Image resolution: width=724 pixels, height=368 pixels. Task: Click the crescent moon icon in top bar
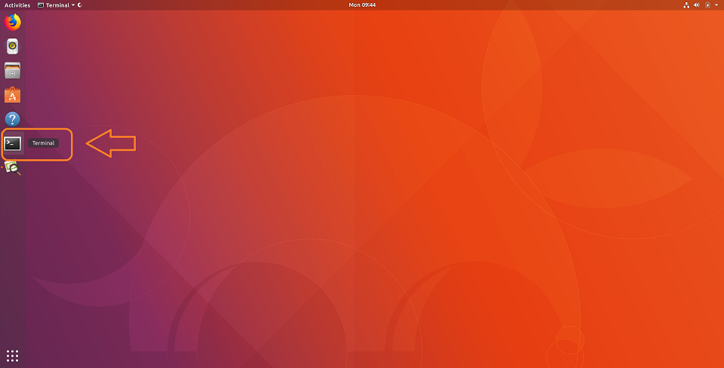(x=80, y=5)
